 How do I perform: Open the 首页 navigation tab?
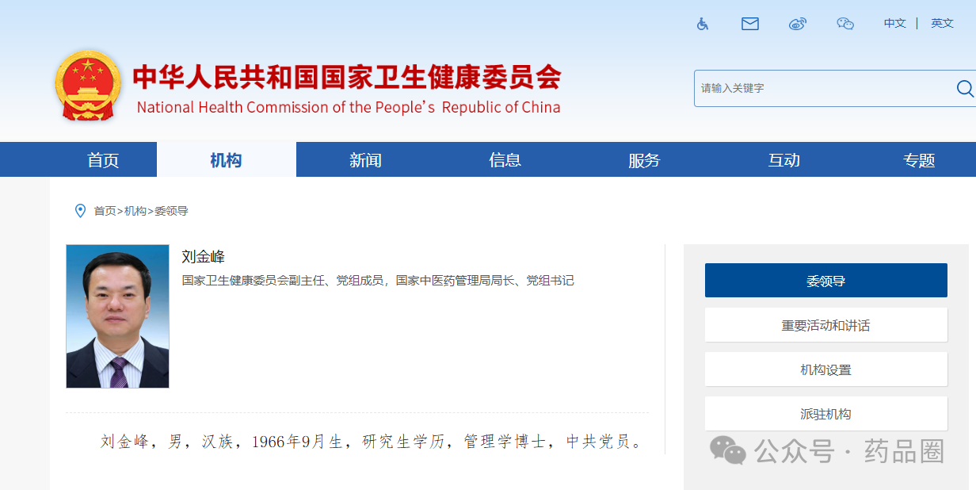pos(103,160)
